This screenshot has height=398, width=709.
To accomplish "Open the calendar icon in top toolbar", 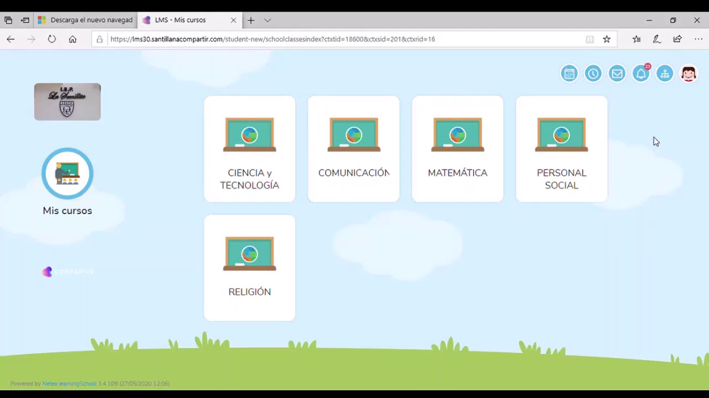I will click(x=569, y=74).
